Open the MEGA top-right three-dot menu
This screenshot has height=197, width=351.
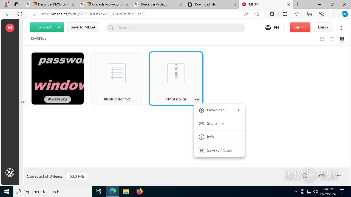click(341, 28)
